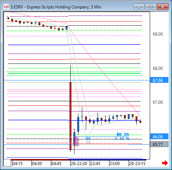Click the blue 66 order marker label
172x170 pixels.
tap(88, 139)
